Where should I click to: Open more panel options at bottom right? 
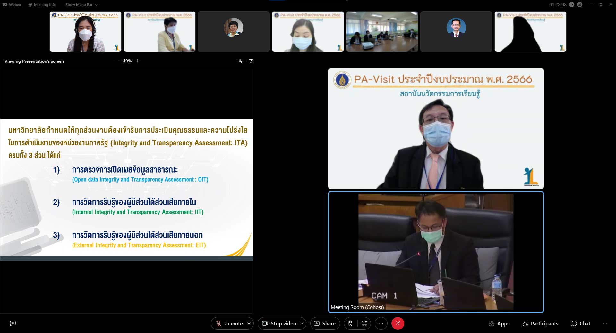point(605,323)
